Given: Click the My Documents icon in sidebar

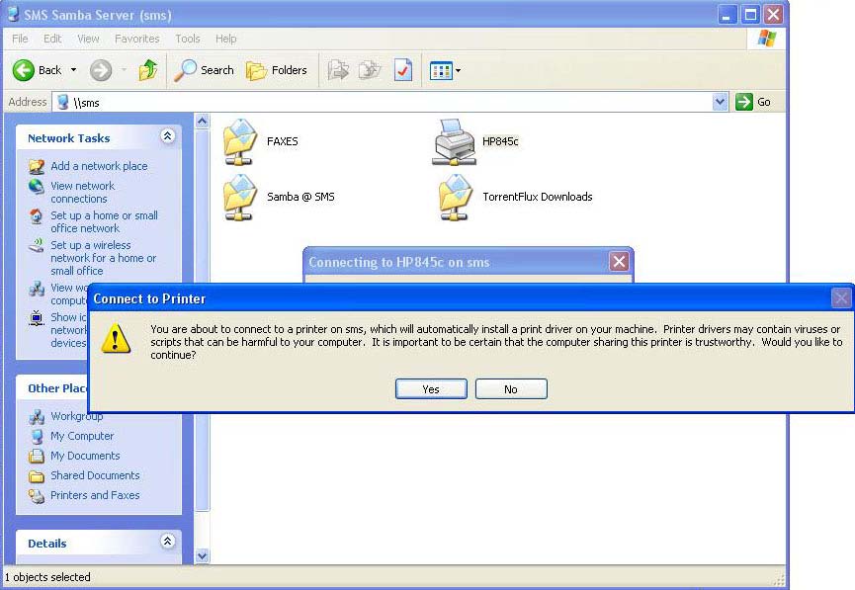Looking at the screenshot, I should [x=37, y=456].
